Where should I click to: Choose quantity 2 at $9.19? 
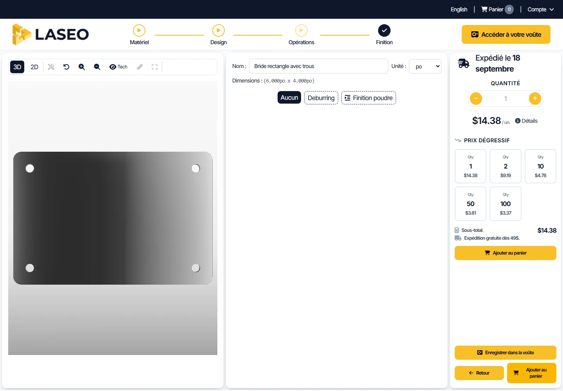(506, 166)
